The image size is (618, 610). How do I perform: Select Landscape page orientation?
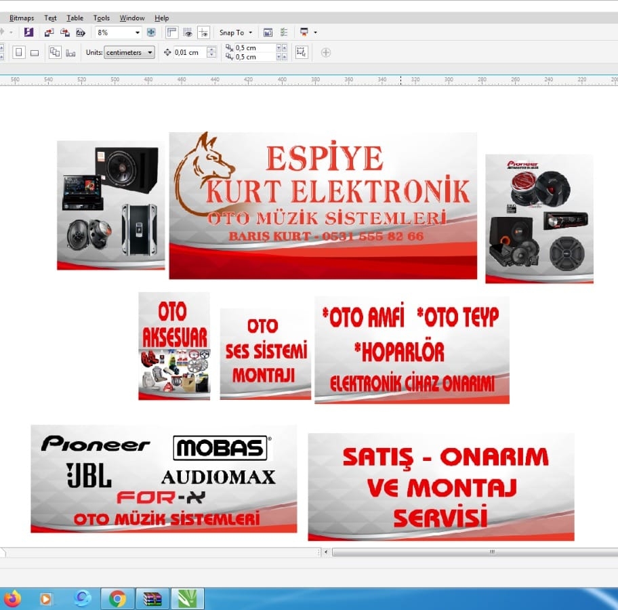35,53
